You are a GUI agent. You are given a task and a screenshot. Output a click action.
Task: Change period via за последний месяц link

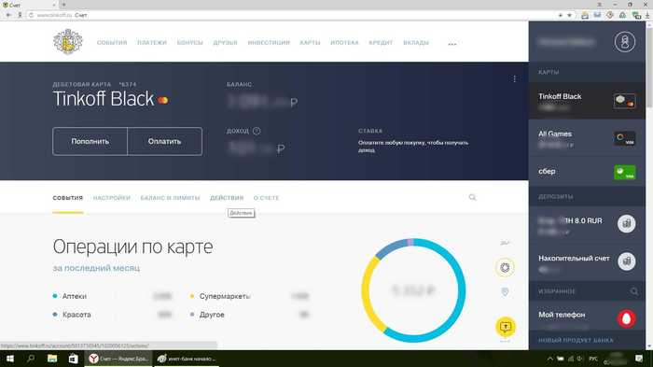96,268
